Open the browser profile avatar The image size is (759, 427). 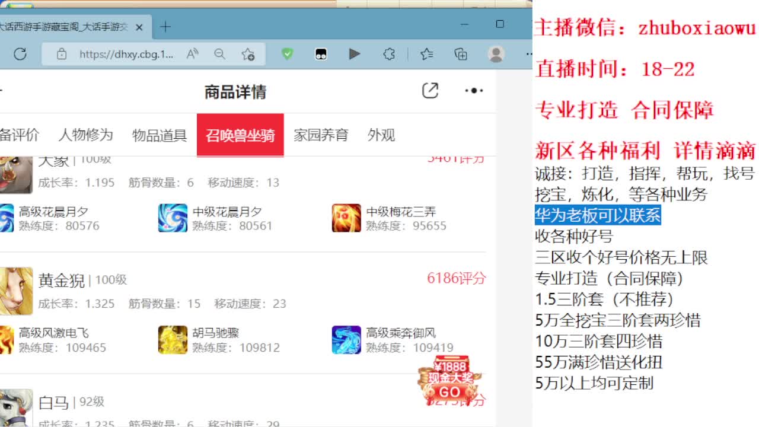(x=496, y=54)
